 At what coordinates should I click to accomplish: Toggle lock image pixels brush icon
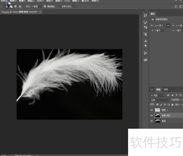[161, 105]
